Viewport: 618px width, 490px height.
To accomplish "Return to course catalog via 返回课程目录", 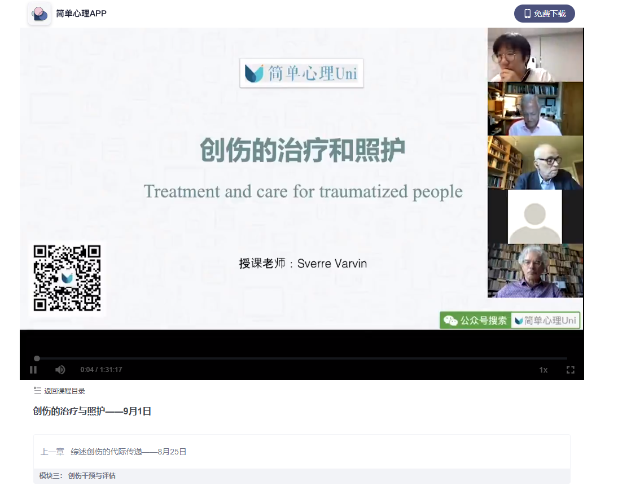I will click(64, 391).
